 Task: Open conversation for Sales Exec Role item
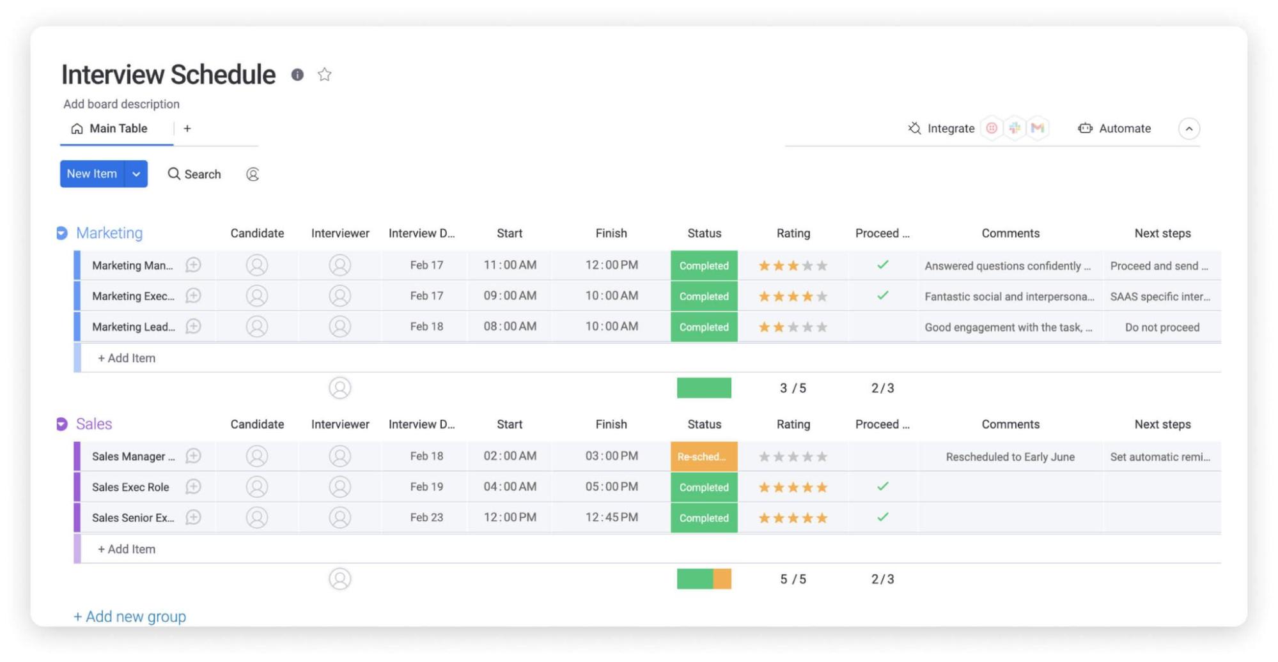[193, 487]
